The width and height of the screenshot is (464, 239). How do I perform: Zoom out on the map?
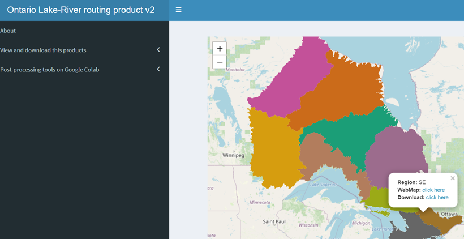[220, 62]
